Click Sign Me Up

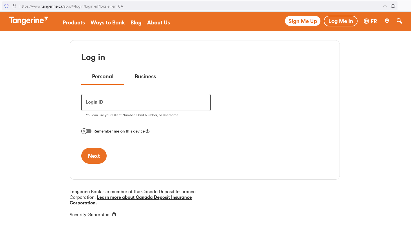302,21
